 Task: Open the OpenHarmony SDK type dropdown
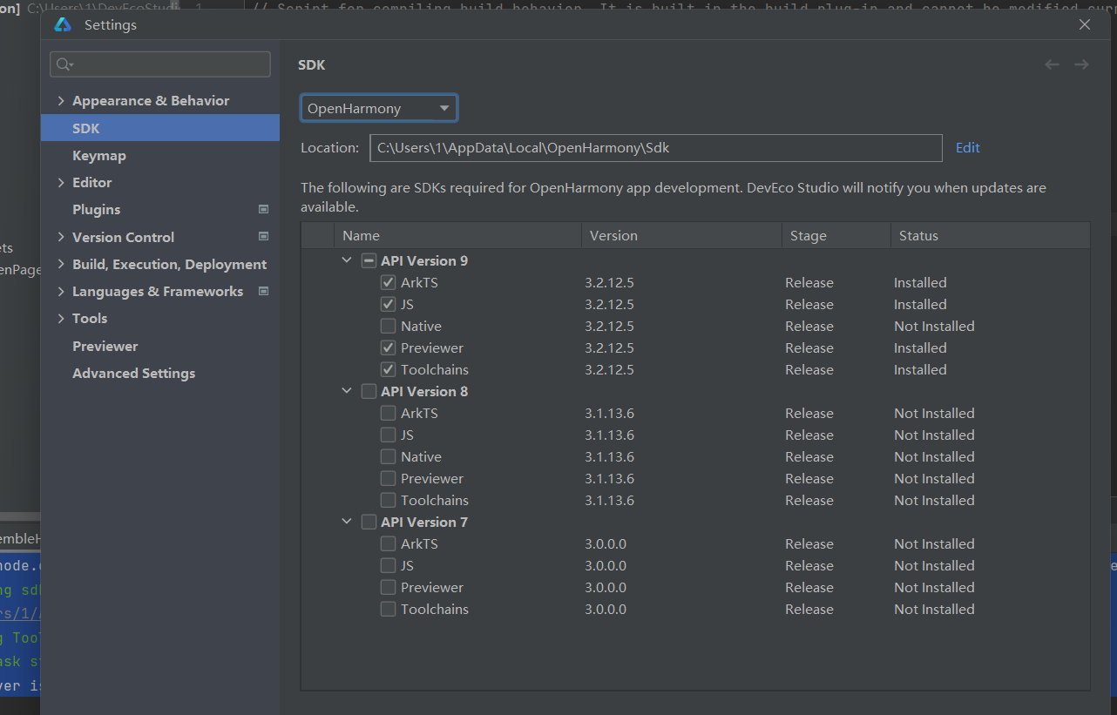pyautogui.click(x=379, y=108)
